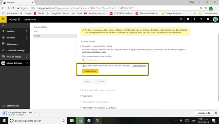
Task: Open the help question mark icon
Action: point(201,19)
